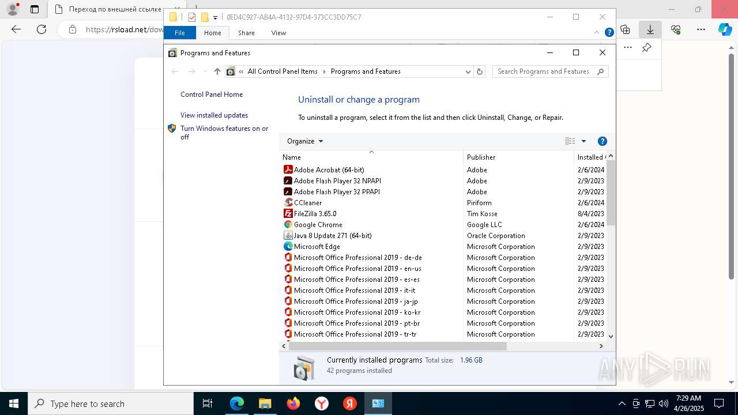Screen dimensions: 738x415
Task: Open help with the blue question mark icon
Action: click(x=603, y=141)
